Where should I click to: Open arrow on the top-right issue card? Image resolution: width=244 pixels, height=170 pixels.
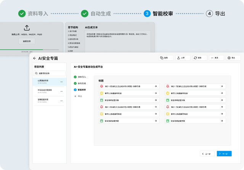tap(222, 86)
